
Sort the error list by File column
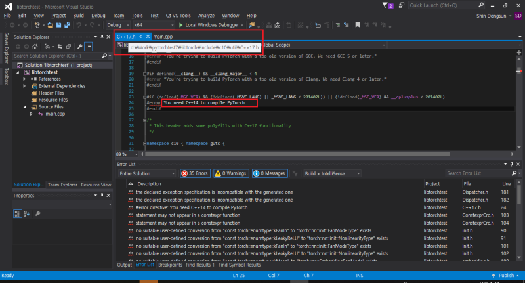coord(467,184)
